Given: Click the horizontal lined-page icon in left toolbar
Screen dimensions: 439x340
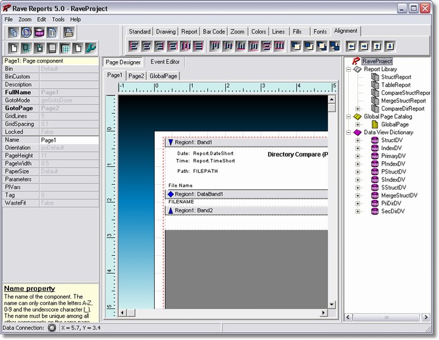Looking at the screenshot, I should (x=52, y=48).
